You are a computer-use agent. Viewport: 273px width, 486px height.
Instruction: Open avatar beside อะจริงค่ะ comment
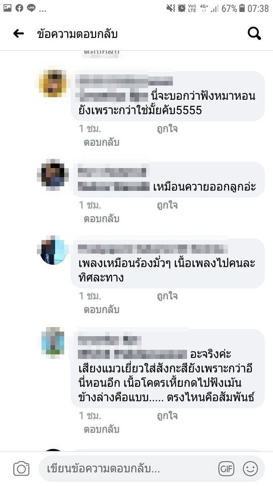(x=53, y=341)
